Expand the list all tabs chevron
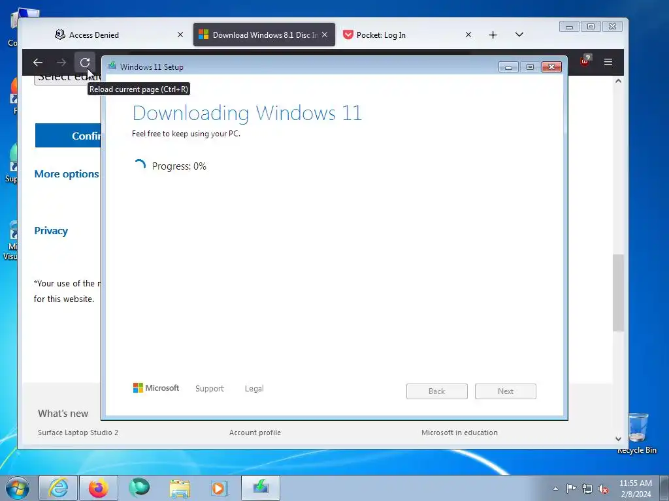This screenshot has width=669, height=501. click(x=519, y=35)
